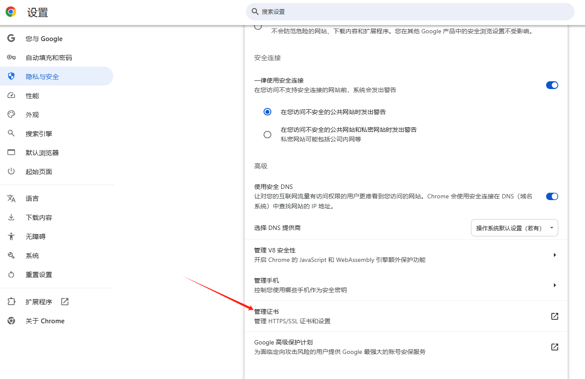Click 开启 Chrome 的 JavaScript 和 WebAssembly description
Image resolution: width=585 pixels, height=379 pixels.
point(340,260)
